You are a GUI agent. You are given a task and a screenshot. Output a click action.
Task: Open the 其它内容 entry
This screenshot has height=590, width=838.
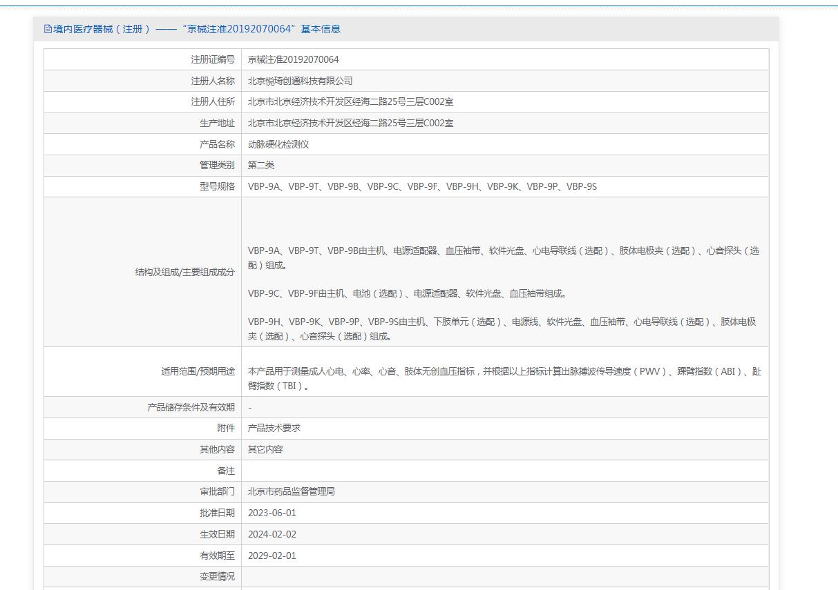[265, 449]
